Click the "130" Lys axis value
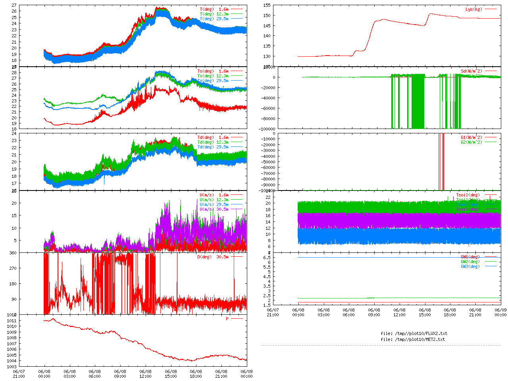The width and height of the screenshot is (508, 381). pos(267,56)
